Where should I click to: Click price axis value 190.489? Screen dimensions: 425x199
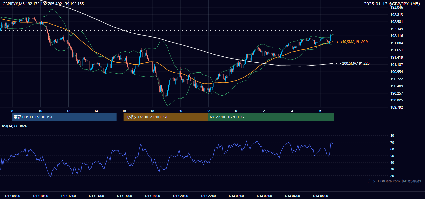(397, 86)
